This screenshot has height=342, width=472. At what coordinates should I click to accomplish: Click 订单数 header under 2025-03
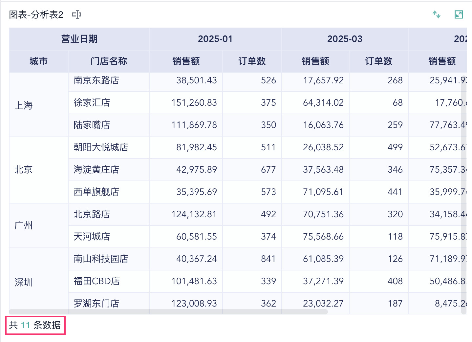pos(379,61)
